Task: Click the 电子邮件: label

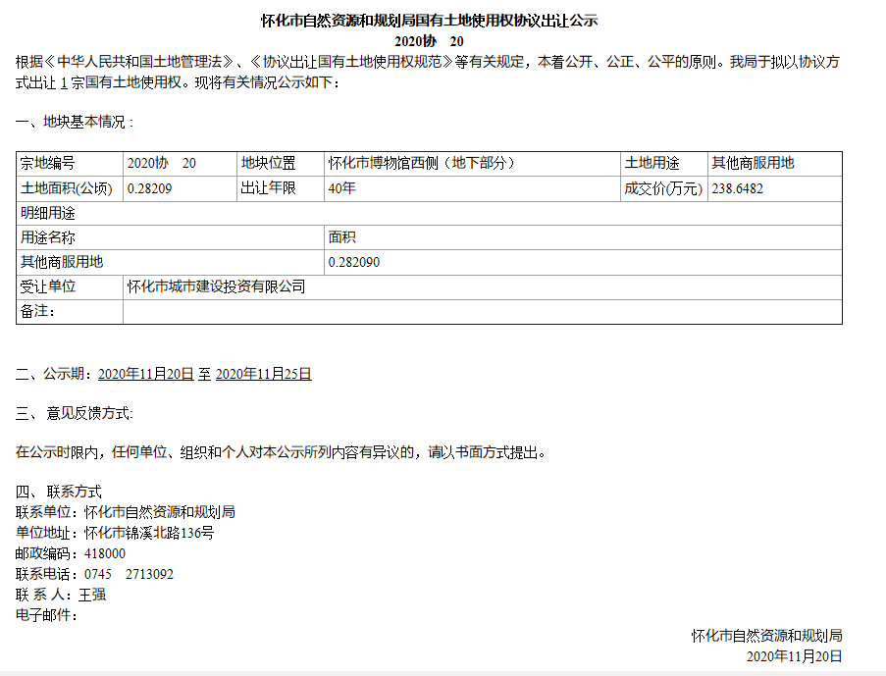Action: tap(46, 615)
